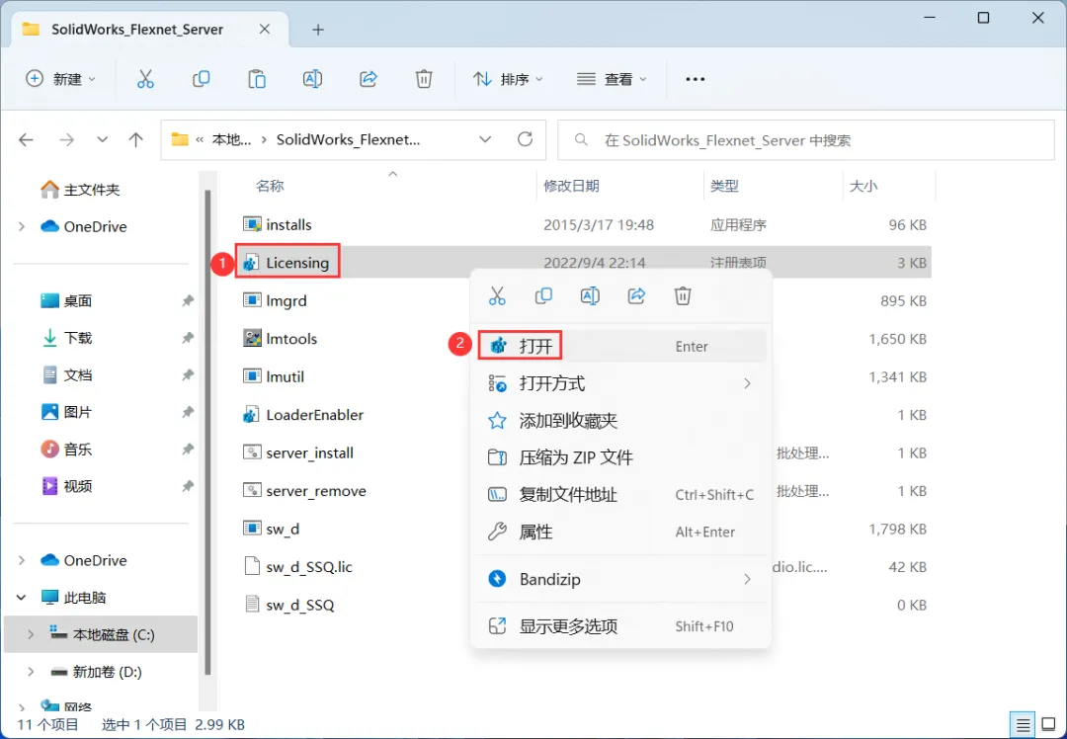Select the installs file
The width and height of the screenshot is (1067, 739).
point(277,224)
